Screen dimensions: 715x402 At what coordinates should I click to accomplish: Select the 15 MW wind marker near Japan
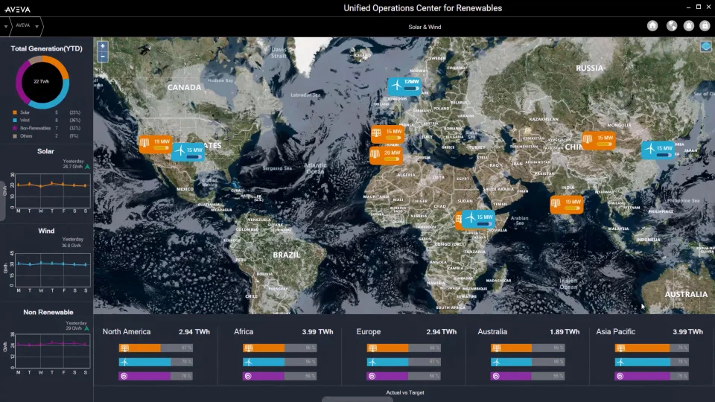click(658, 150)
